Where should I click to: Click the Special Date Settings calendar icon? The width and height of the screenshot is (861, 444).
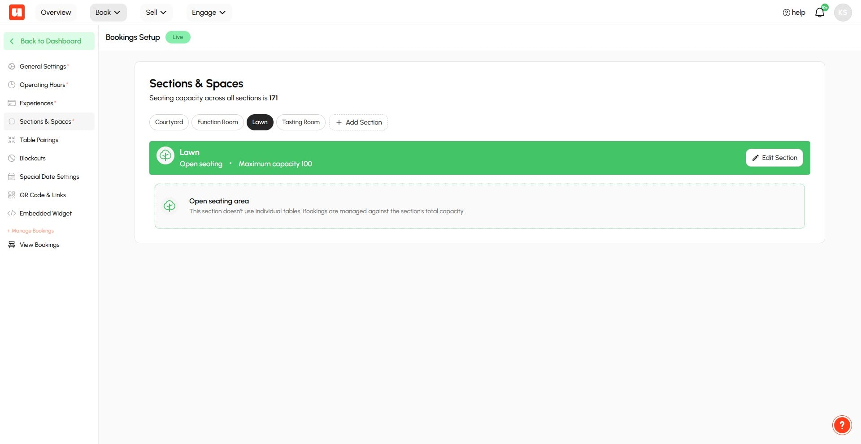pyautogui.click(x=12, y=177)
